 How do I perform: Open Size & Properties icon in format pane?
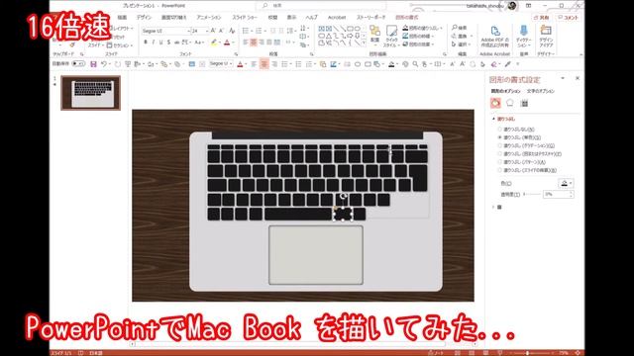tap(524, 103)
